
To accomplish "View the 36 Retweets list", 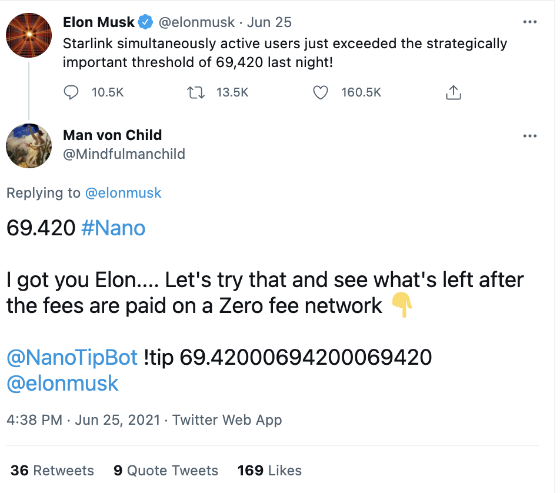I will [50, 471].
